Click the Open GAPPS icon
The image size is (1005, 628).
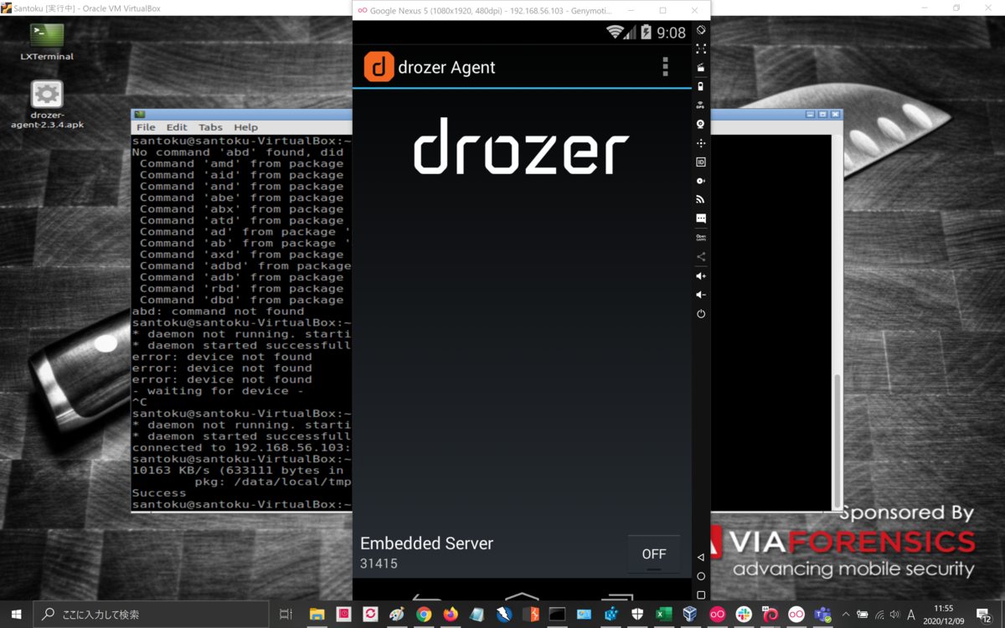coord(701,238)
